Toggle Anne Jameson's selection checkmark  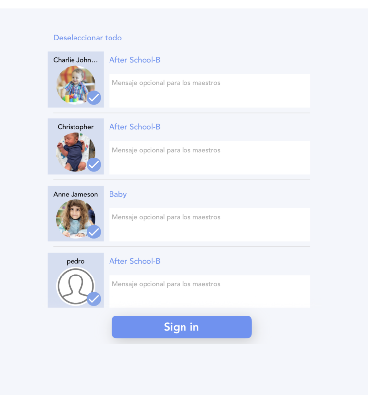(x=94, y=232)
